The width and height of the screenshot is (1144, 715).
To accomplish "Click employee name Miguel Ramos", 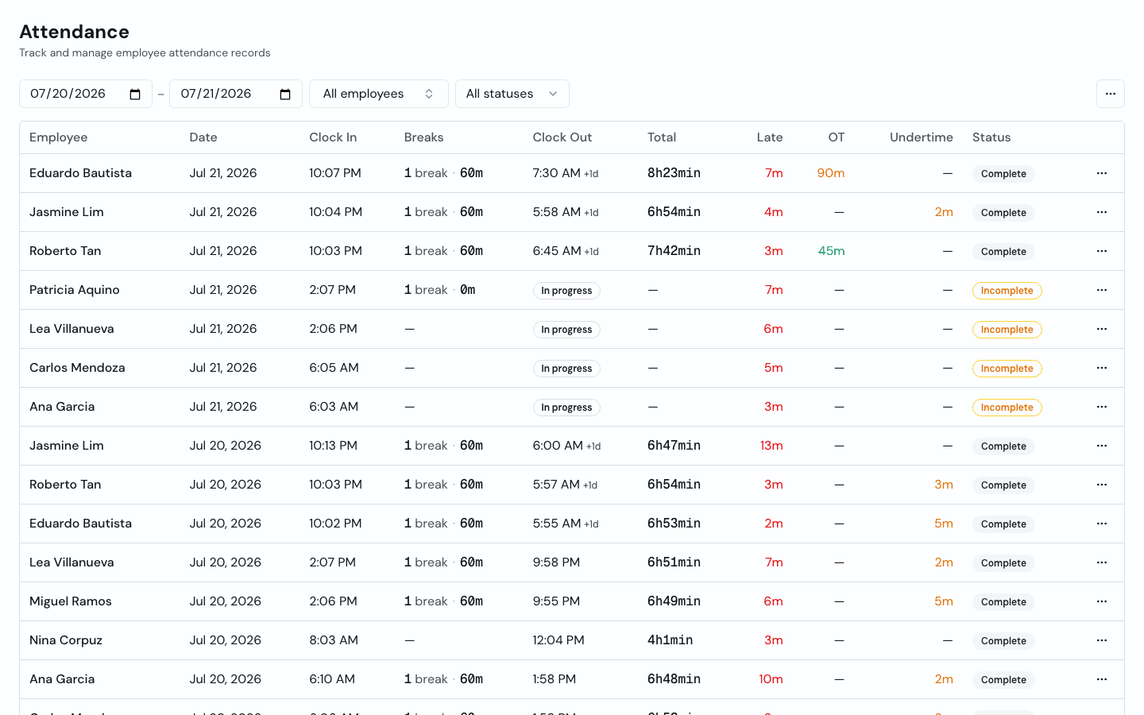I will click(x=71, y=601).
